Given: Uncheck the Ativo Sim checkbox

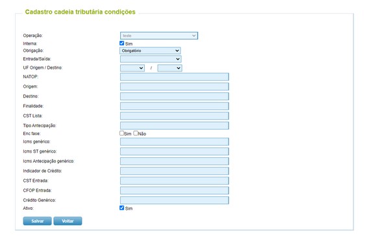Looking at the screenshot, I should [x=121, y=208].
